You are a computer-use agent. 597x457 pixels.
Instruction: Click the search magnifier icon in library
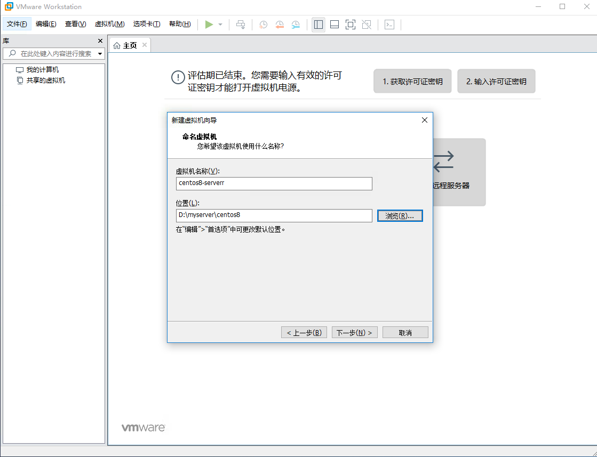tap(12, 53)
